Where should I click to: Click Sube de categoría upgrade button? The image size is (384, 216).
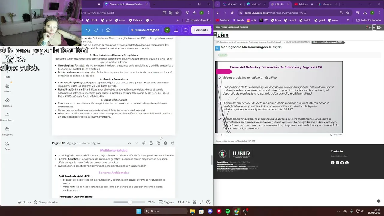tap(145, 30)
